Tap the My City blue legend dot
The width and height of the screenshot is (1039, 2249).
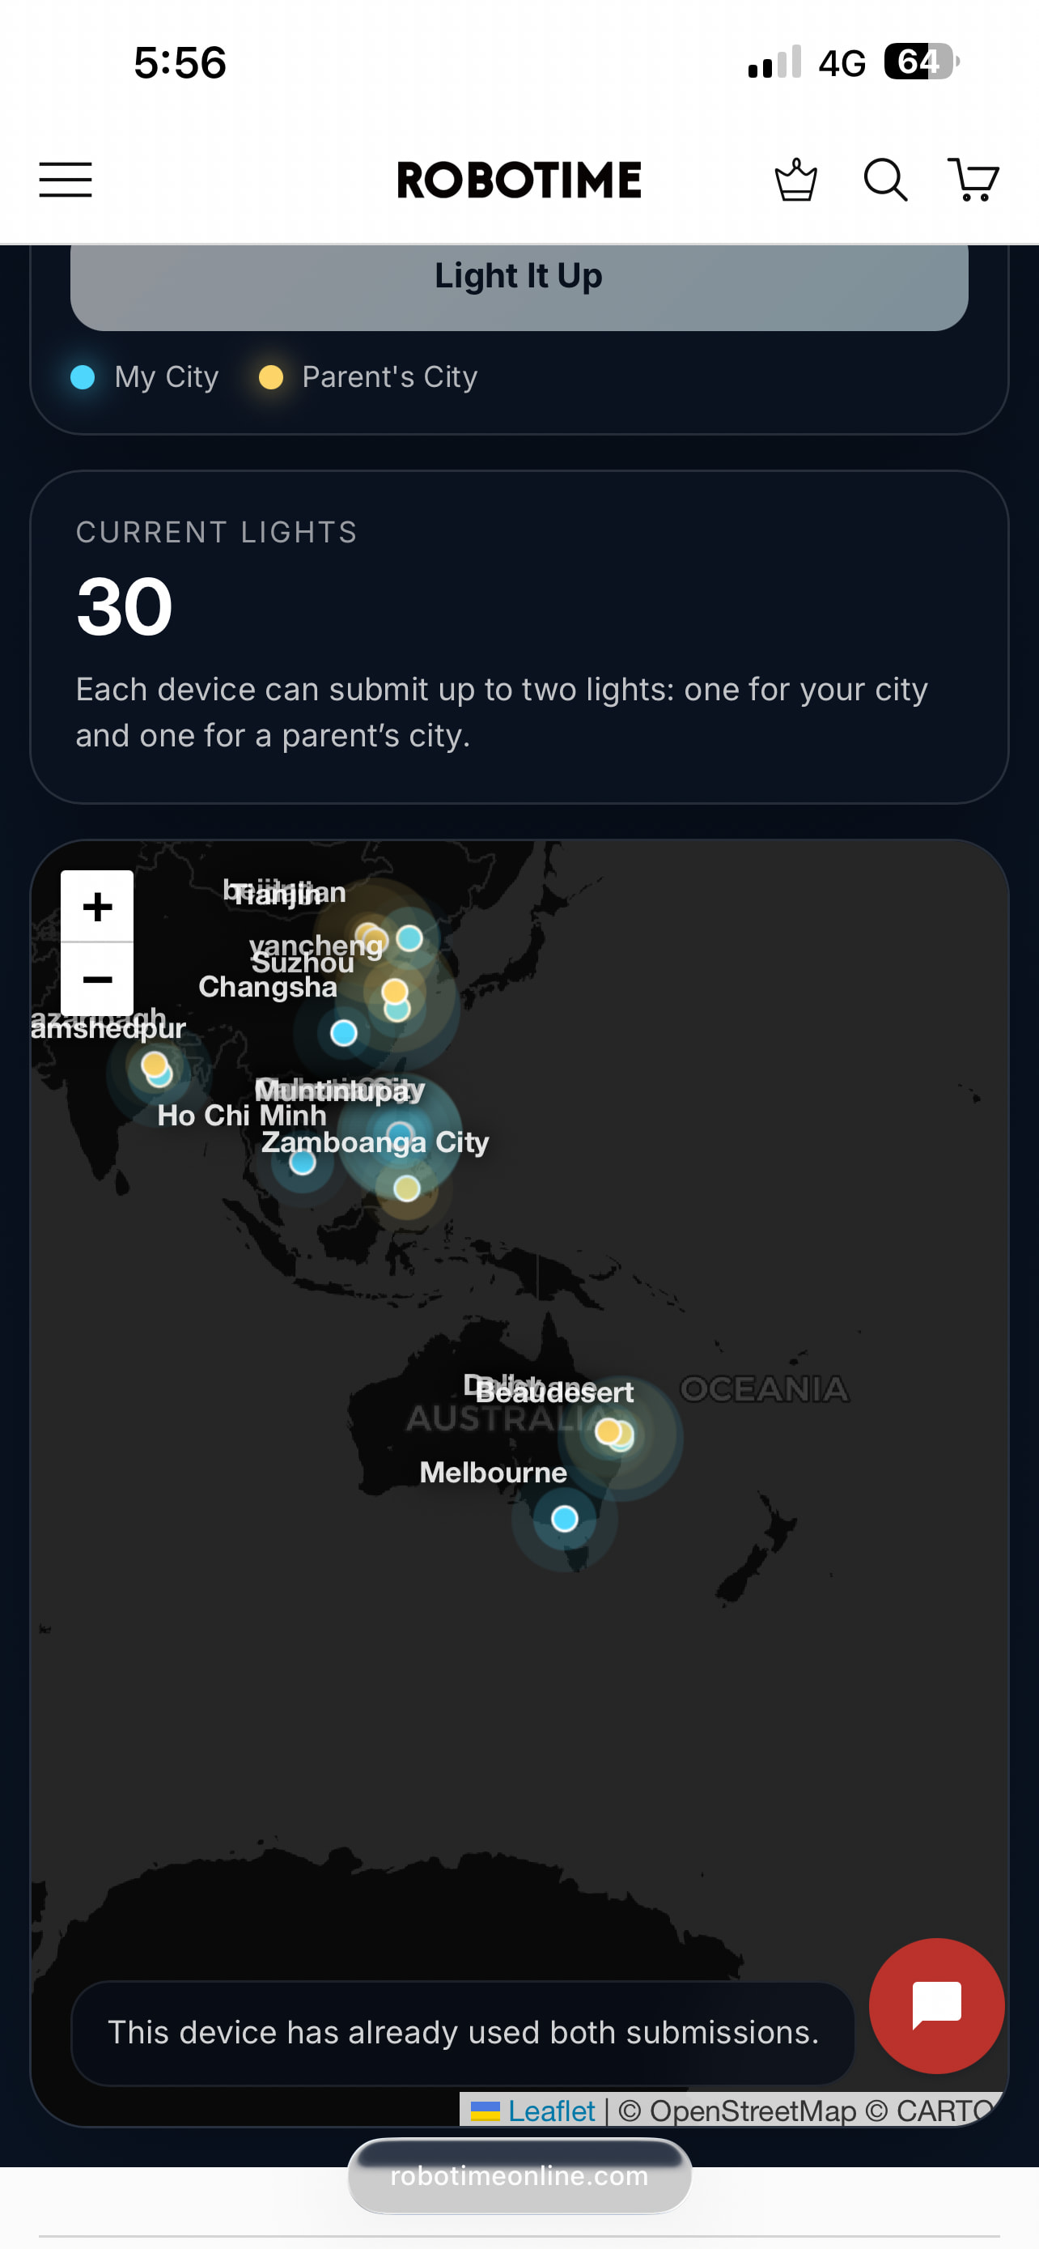click(x=83, y=377)
